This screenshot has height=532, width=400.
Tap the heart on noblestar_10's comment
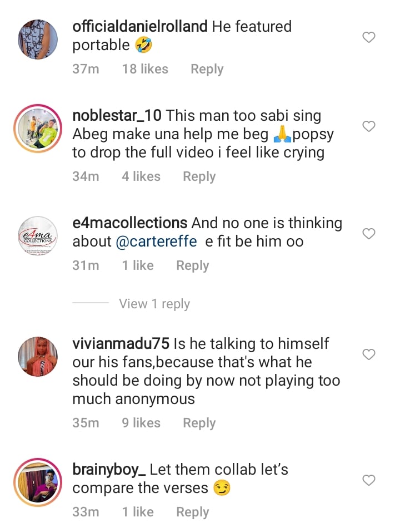click(x=369, y=126)
